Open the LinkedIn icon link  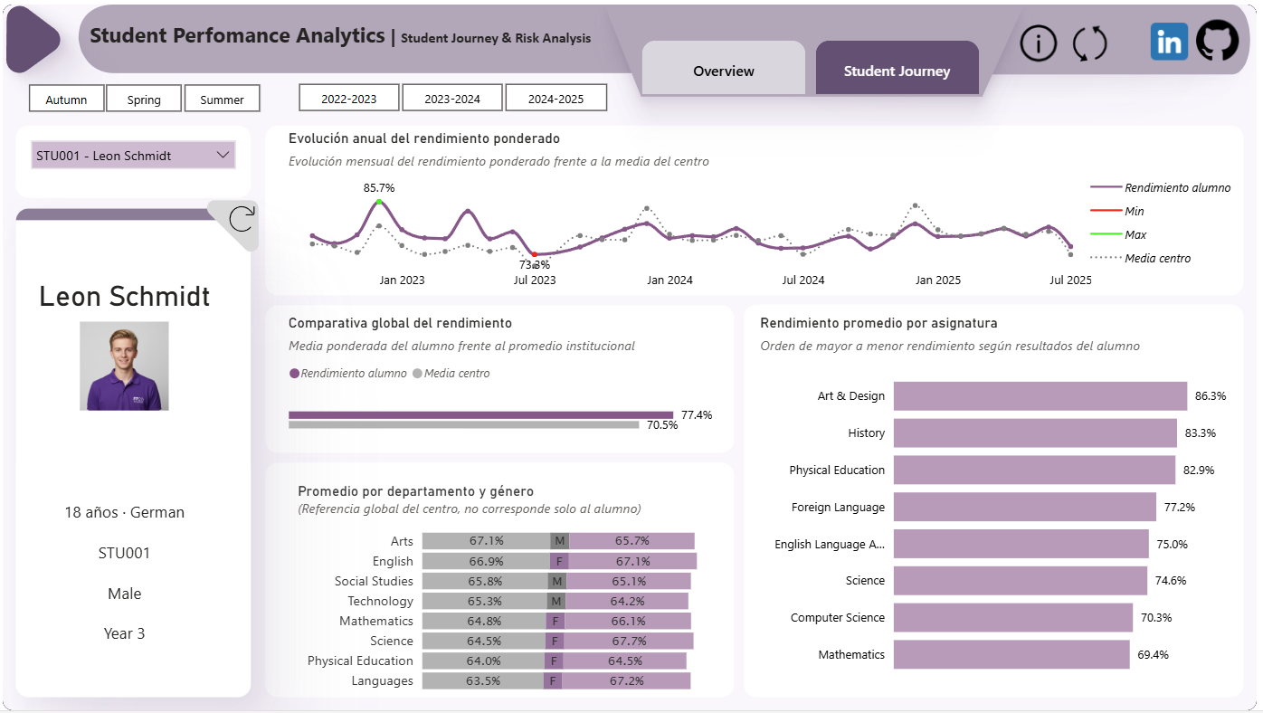(1169, 42)
